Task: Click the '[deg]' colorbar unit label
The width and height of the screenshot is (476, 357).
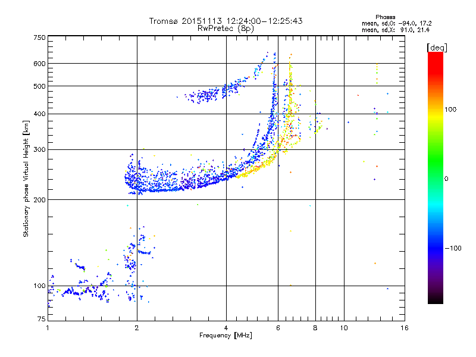Action: pyautogui.click(x=437, y=48)
